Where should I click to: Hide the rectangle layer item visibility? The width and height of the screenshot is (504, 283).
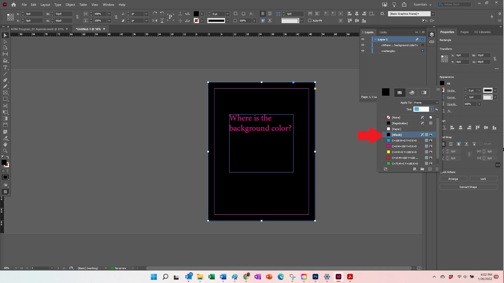click(363, 51)
